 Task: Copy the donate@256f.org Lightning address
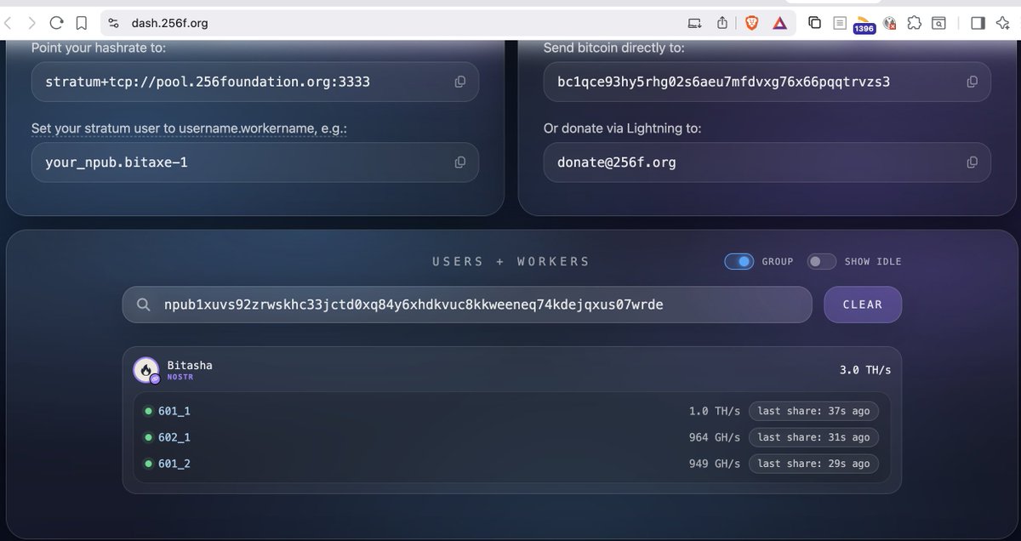pyautogui.click(x=972, y=162)
